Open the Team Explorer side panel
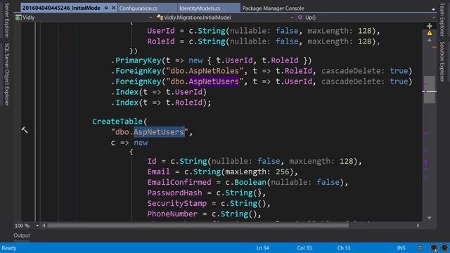 pyautogui.click(x=442, y=20)
